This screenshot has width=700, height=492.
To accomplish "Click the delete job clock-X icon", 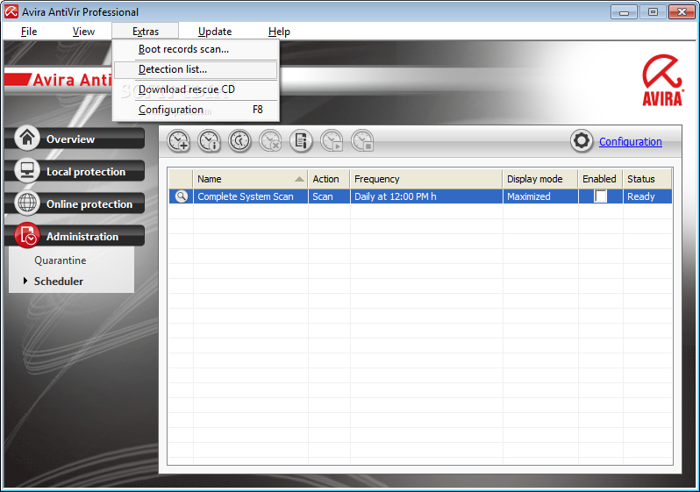I will click(x=270, y=141).
